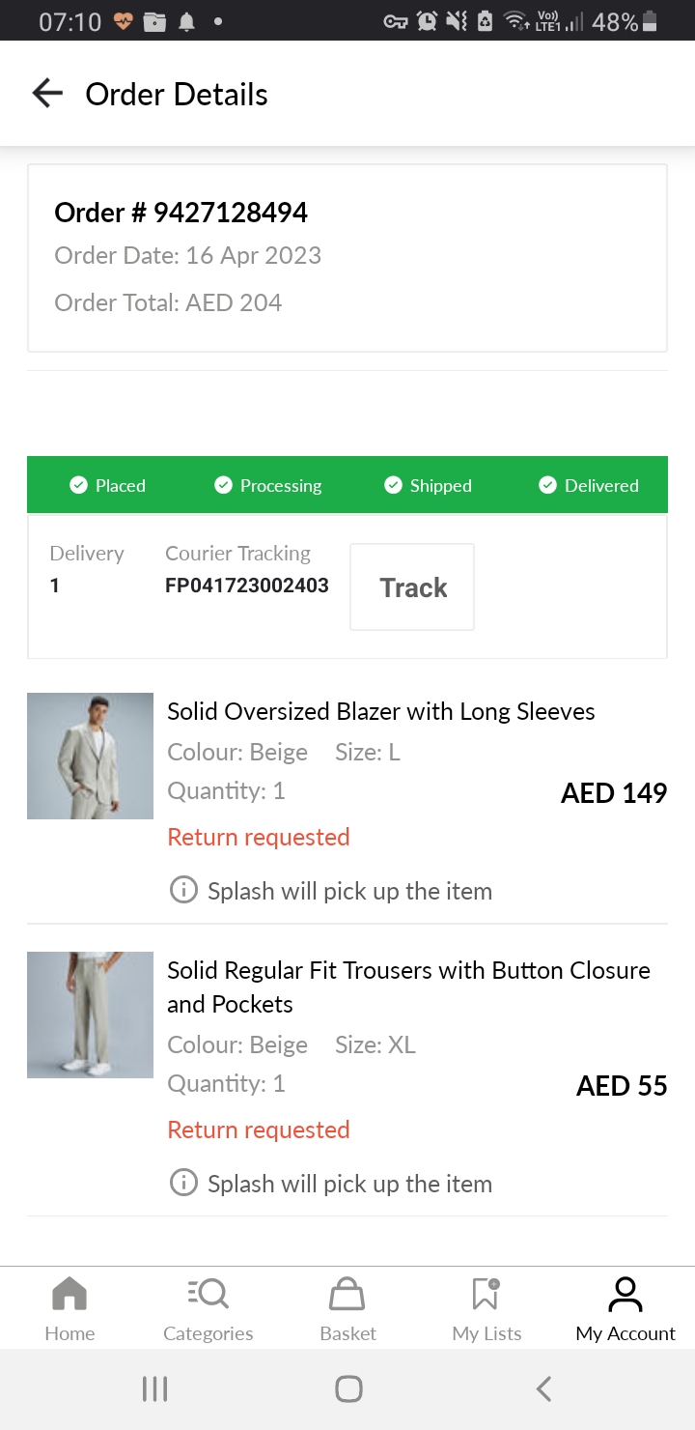
Task: Tap the Delivered status checkmark
Action: tap(548, 485)
